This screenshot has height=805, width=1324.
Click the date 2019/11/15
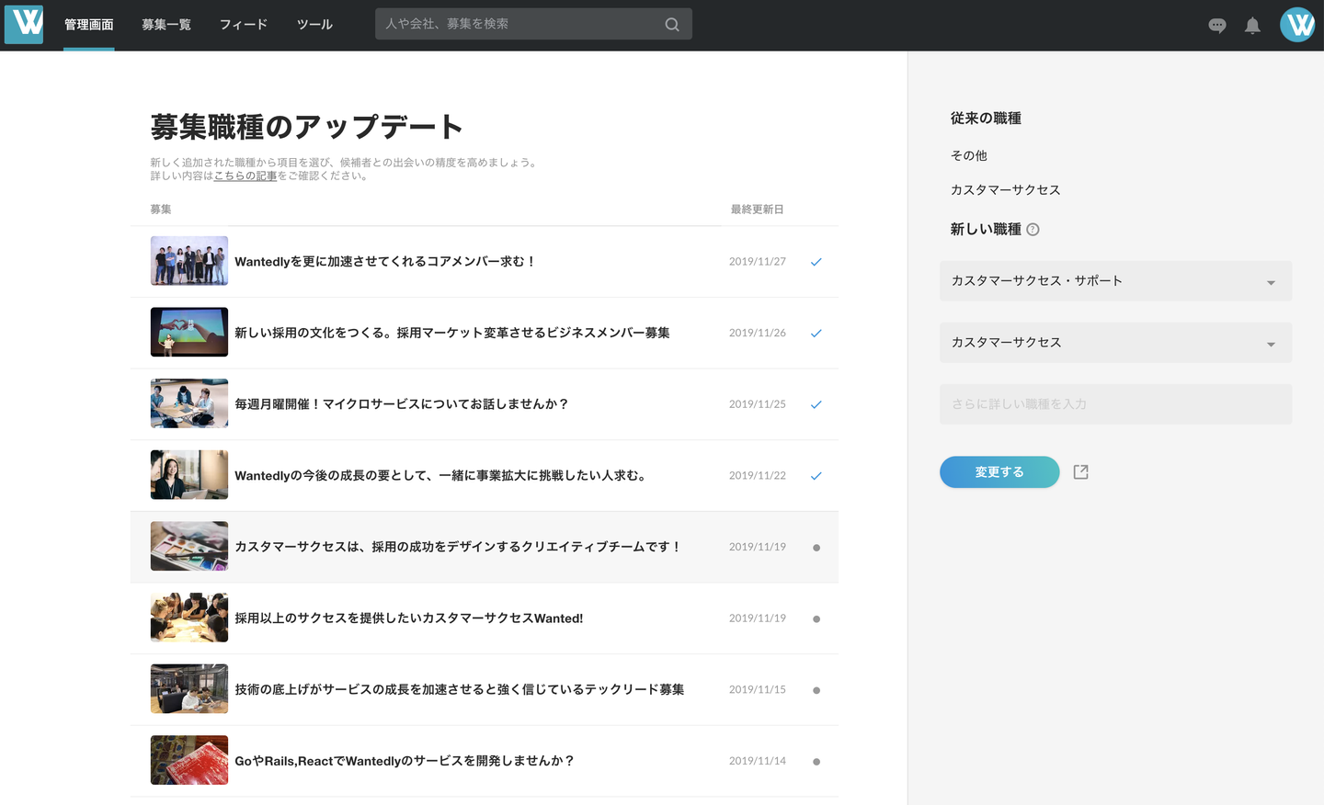[x=758, y=689]
